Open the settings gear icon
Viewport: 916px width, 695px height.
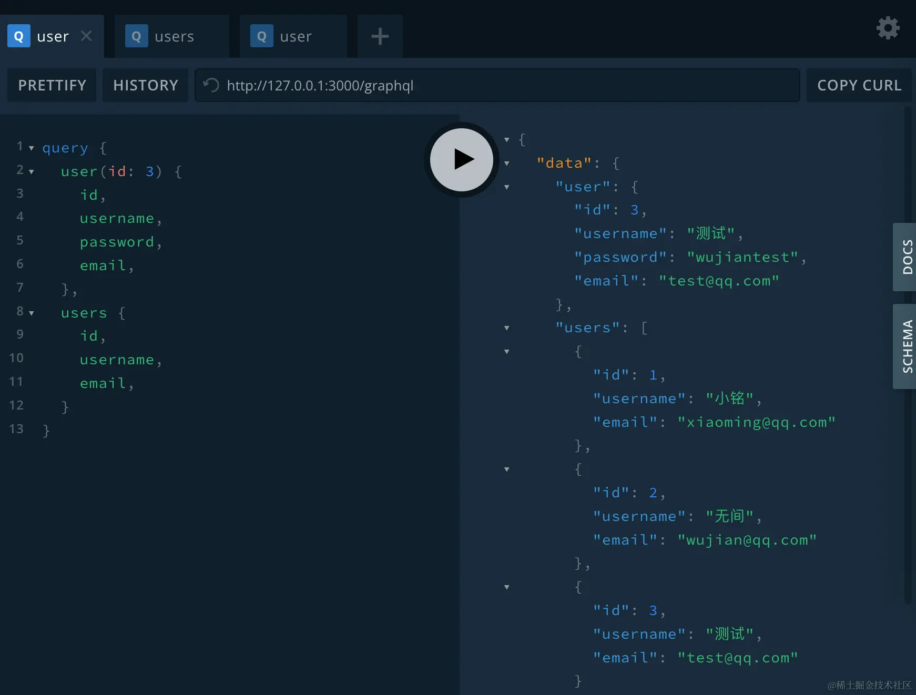tap(888, 28)
